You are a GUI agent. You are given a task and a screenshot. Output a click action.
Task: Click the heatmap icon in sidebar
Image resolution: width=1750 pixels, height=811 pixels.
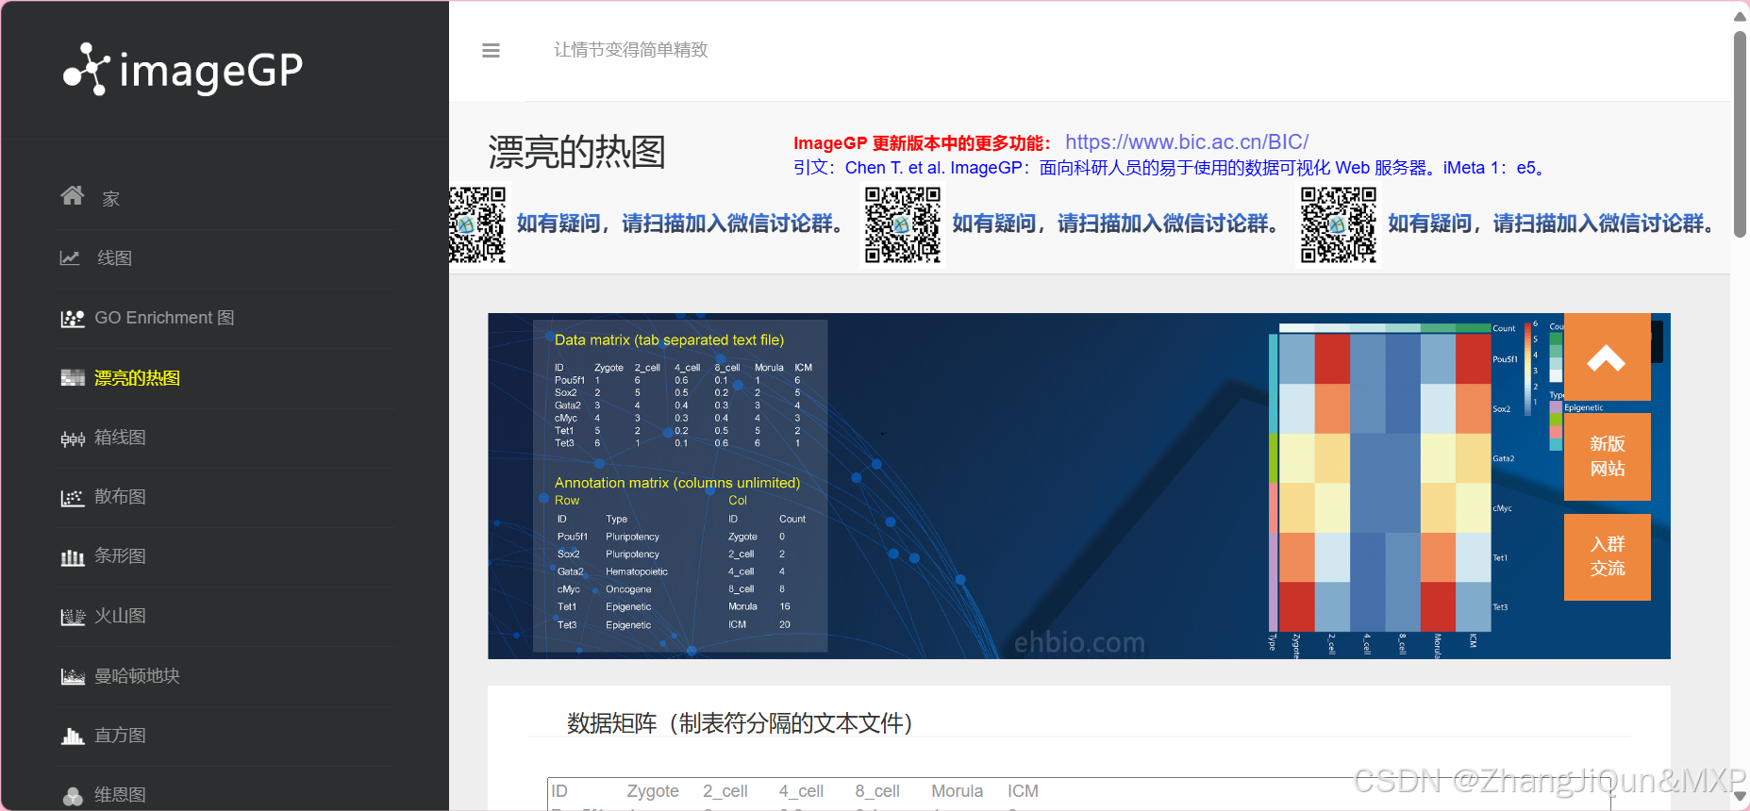point(73,378)
